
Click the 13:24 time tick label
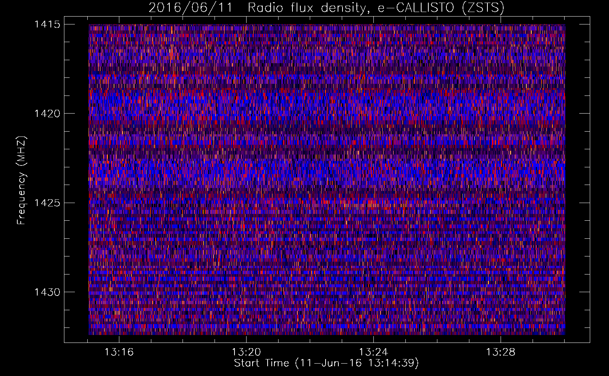coord(373,352)
